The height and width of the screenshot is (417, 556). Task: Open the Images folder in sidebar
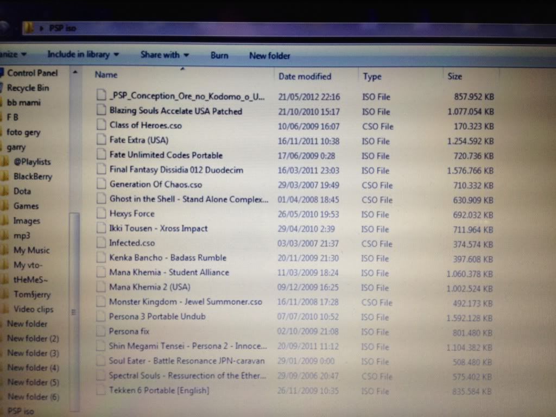pyautogui.click(x=27, y=221)
